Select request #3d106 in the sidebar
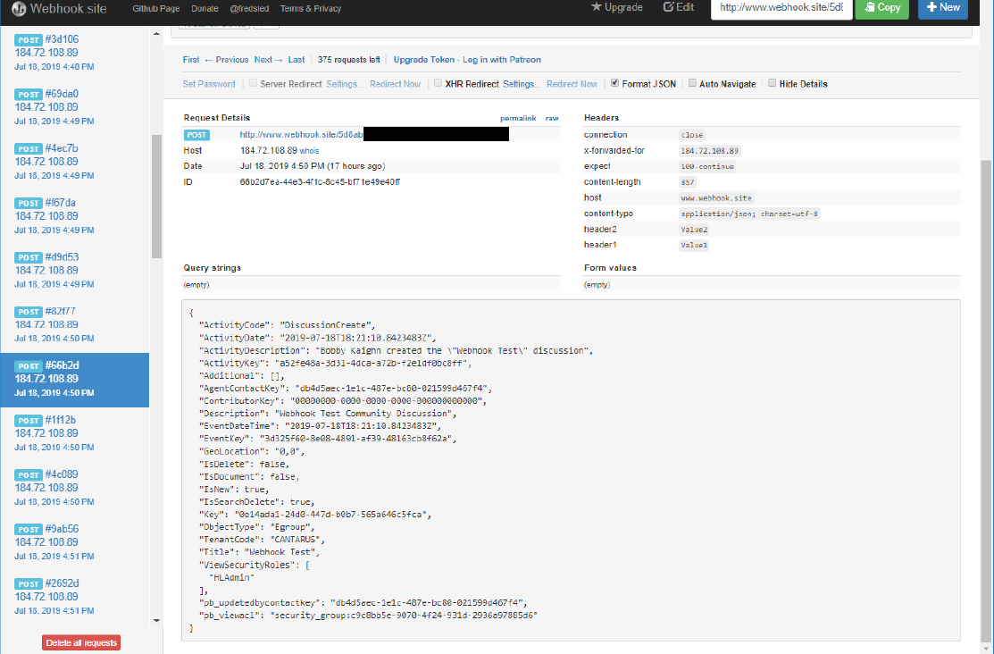Image resolution: width=994 pixels, height=654 pixels. point(75,53)
